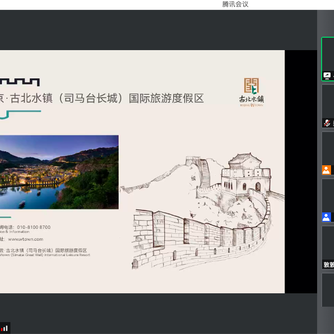Image resolution: width=334 pixels, height=334 pixels.
Task: Click the 腾讯会议 window title
Action: click(235, 4)
